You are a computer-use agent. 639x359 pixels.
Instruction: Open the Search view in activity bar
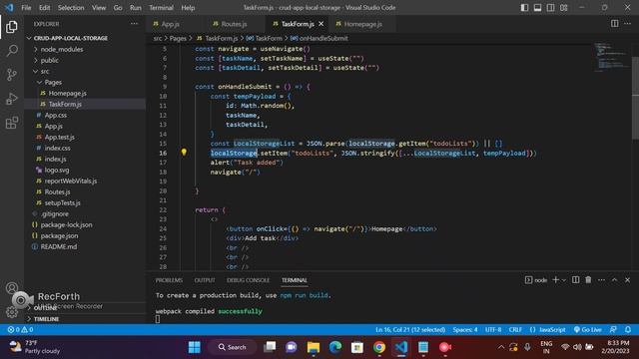pyautogui.click(x=12, y=51)
